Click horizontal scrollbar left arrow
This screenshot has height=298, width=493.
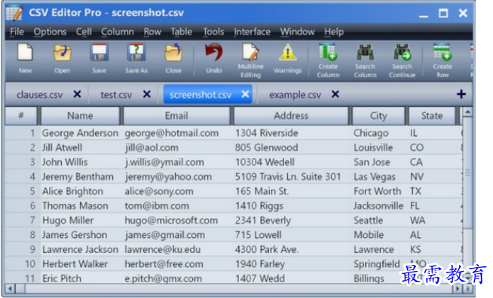10,288
